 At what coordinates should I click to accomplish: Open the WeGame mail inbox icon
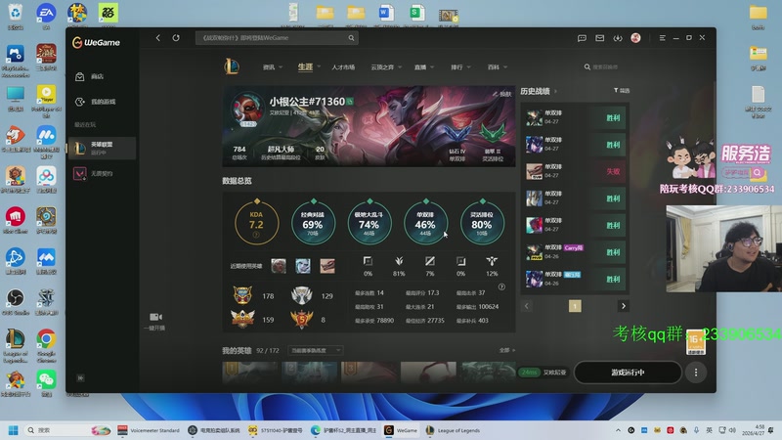[x=599, y=38]
